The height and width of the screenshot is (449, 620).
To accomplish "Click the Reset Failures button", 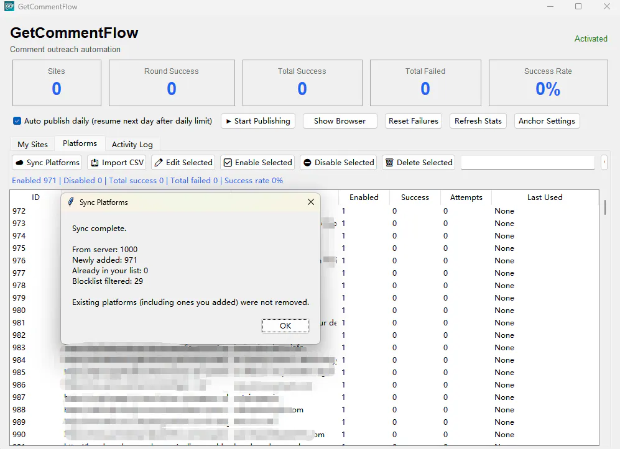I will (413, 121).
